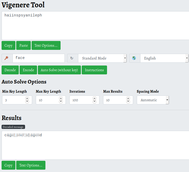
Task: Increase the Max Key Length value
Action: click(x=61, y=98)
